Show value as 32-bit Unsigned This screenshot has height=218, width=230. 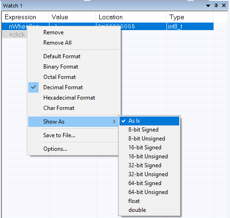[x=149, y=174]
